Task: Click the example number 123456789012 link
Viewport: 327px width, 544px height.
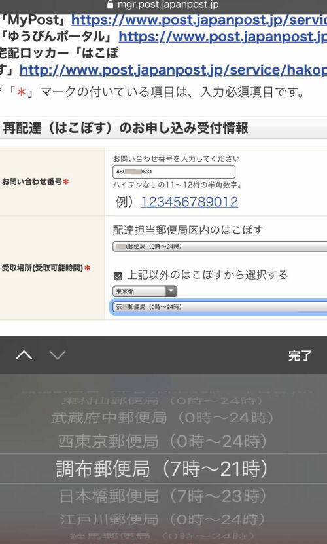Action: click(190, 202)
